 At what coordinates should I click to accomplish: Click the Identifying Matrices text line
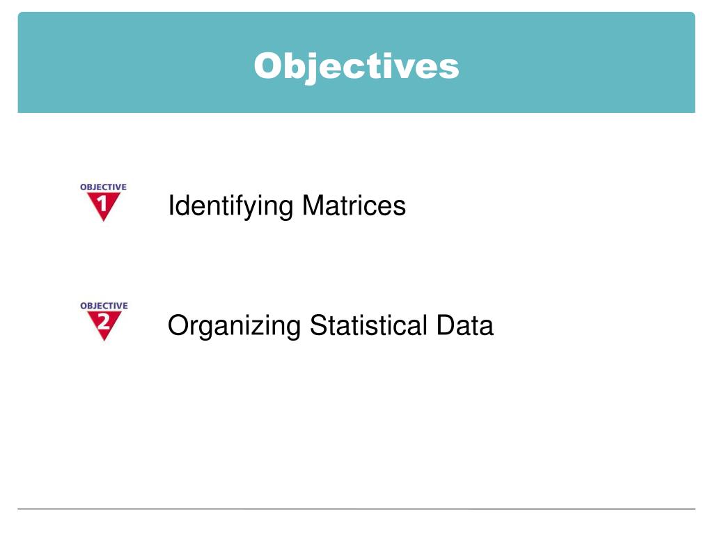coord(287,206)
